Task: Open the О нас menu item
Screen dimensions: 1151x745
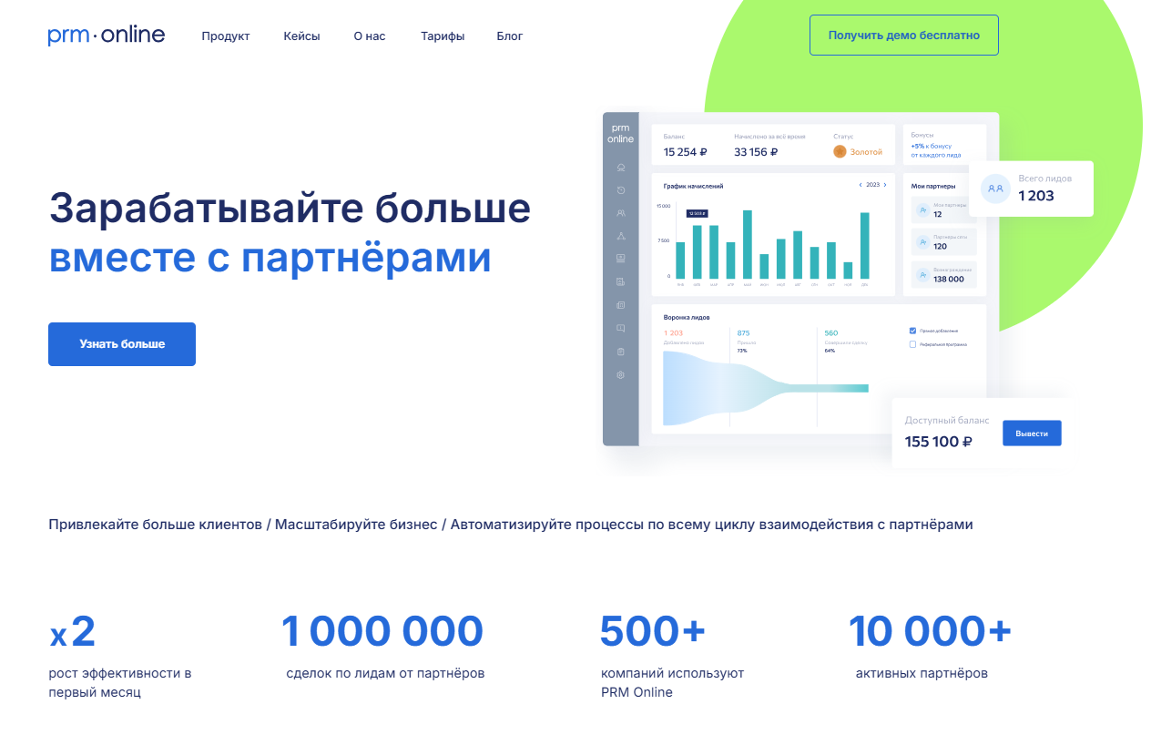Action: [370, 36]
